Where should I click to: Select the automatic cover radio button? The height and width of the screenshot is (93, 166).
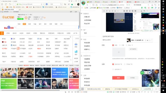click(x=127, y=45)
